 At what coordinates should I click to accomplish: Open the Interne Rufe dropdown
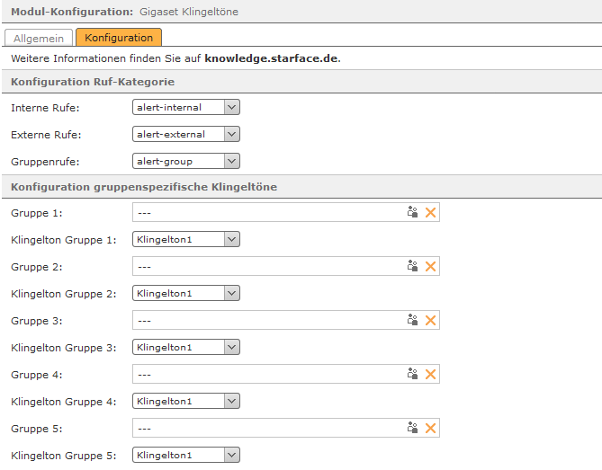click(x=186, y=107)
